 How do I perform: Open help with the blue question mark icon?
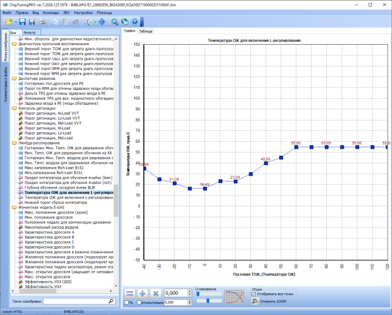(x=135, y=22)
